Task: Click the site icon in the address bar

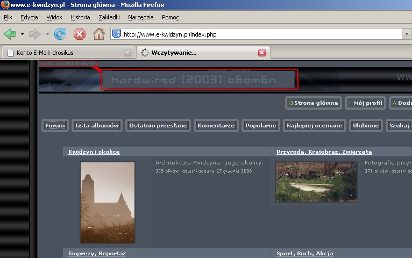Action: point(117,34)
